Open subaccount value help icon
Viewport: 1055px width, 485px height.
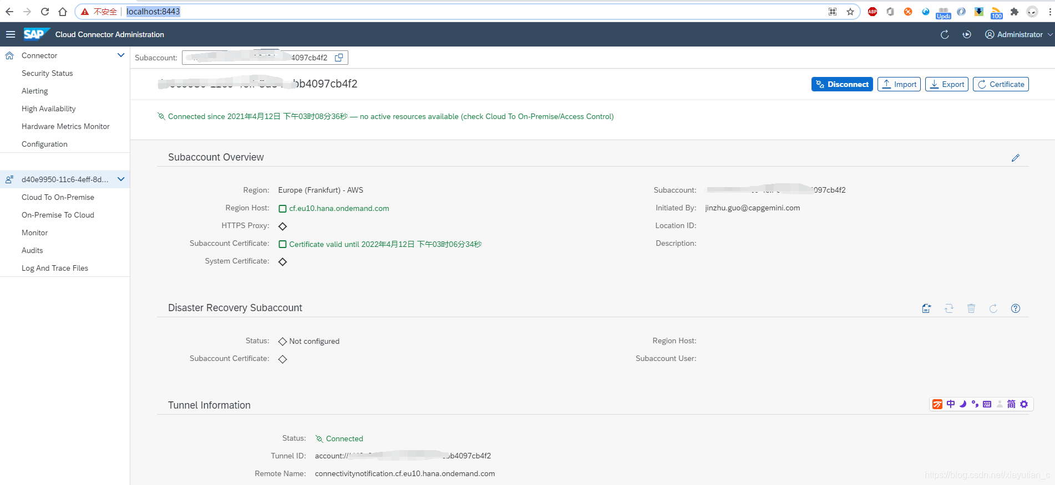pos(339,58)
